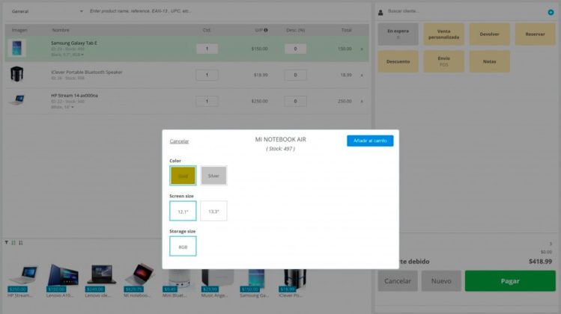Click the Samsung Galaxy Tab E product name

tap(73, 43)
